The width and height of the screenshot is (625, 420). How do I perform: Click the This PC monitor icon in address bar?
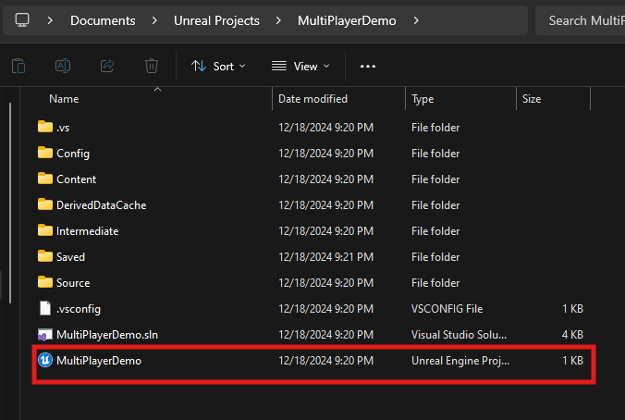[22, 20]
